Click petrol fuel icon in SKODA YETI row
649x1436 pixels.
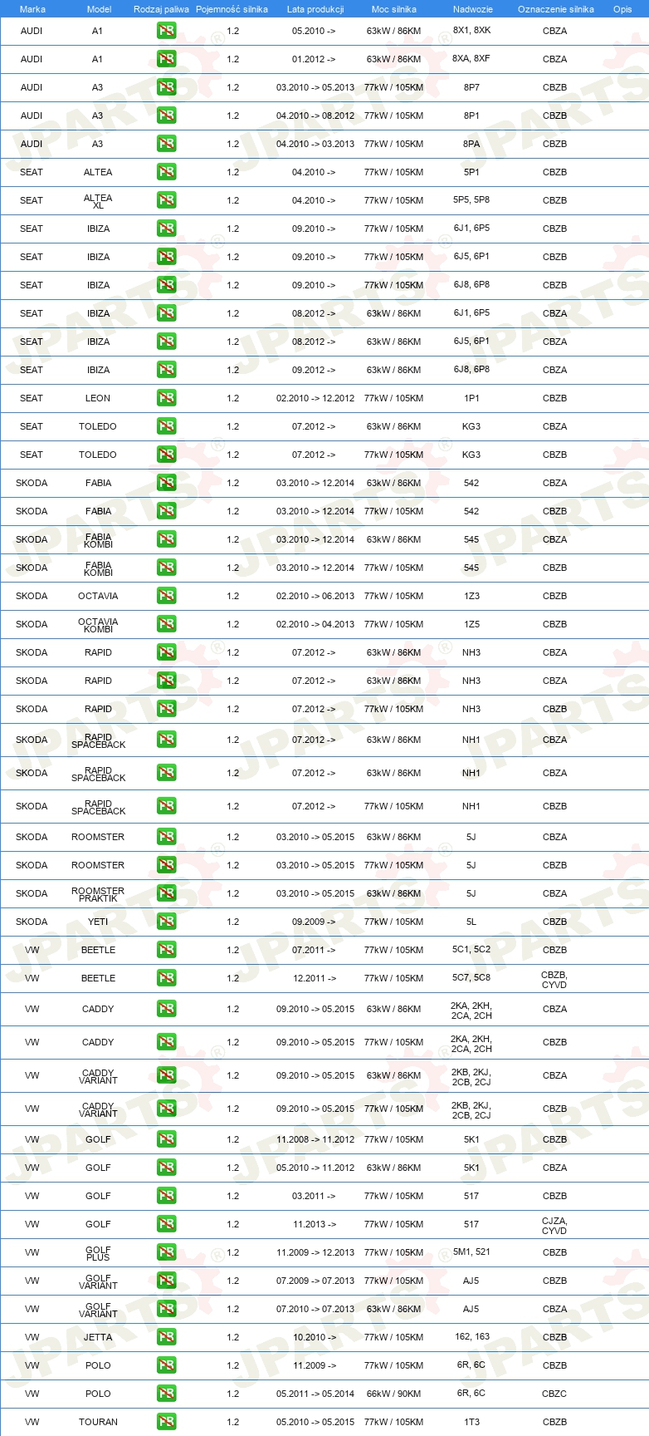click(166, 922)
